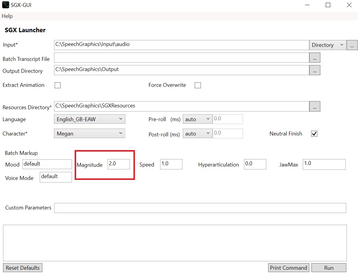Click into the Magnitude value field

(x=119, y=164)
